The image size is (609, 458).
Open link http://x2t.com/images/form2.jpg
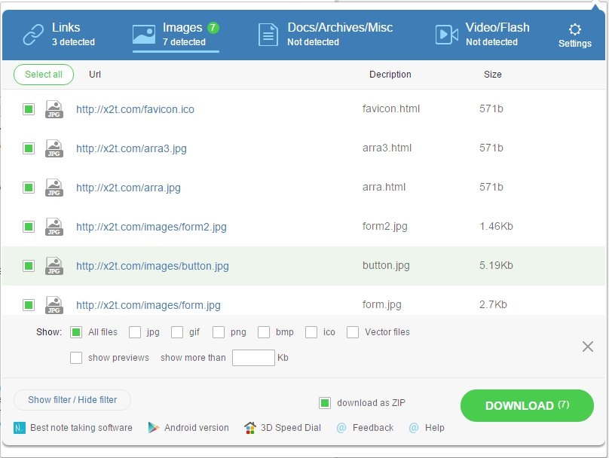[x=151, y=227]
